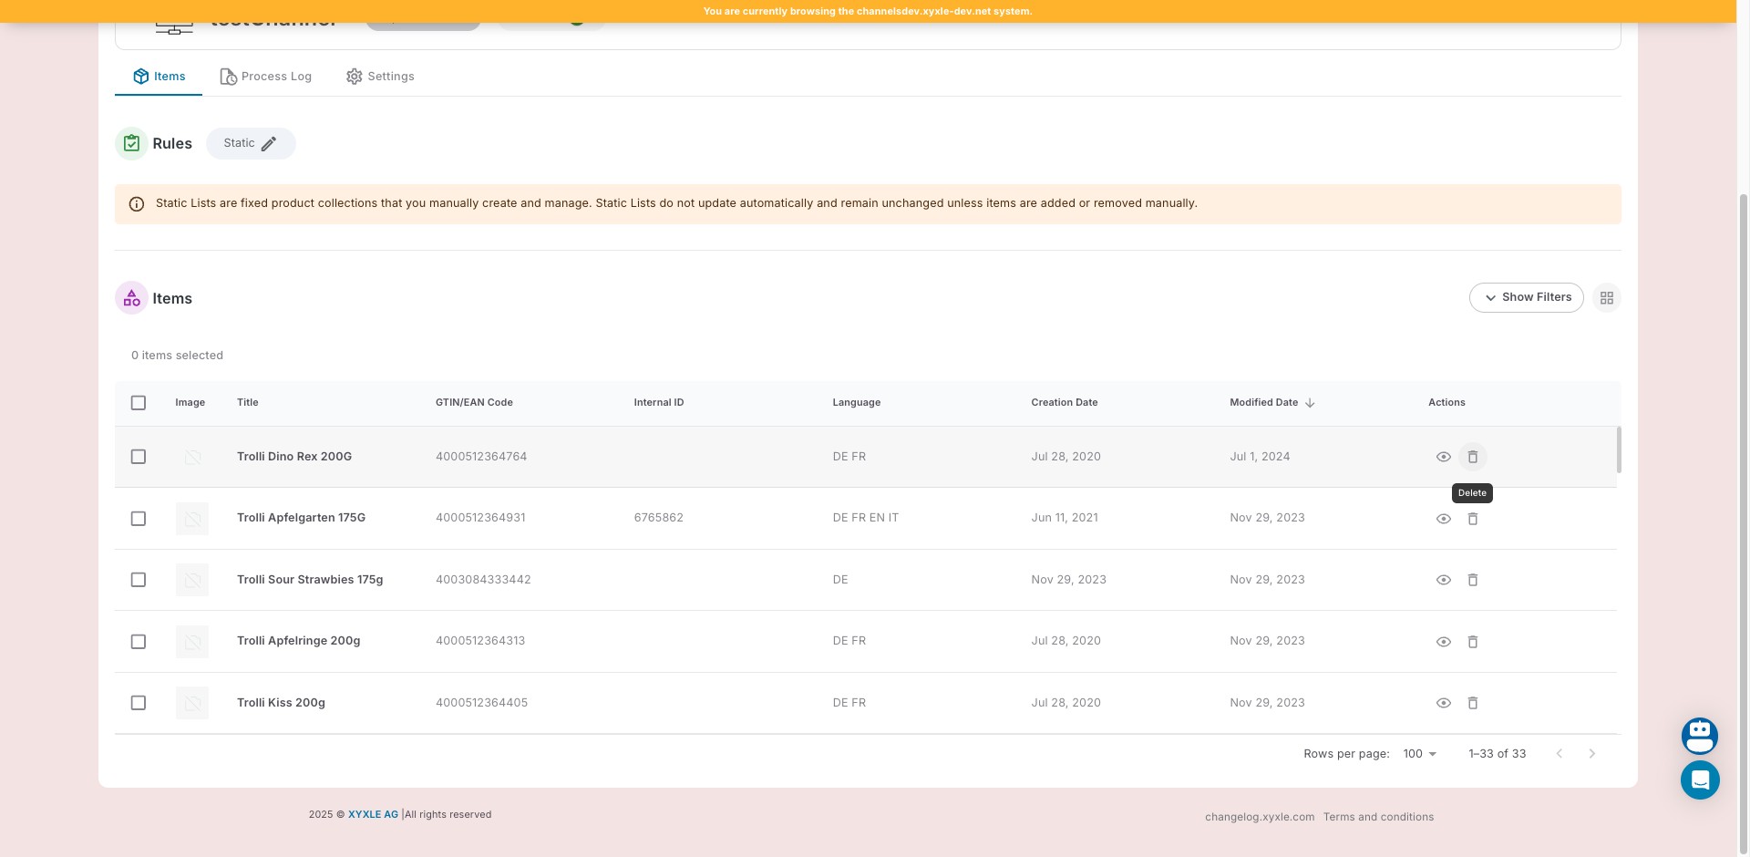The width and height of the screenshot is (1750, 857).
Task: Open the support chat bubble icon
Action: pyautogui.click(x=1699, y=780)
